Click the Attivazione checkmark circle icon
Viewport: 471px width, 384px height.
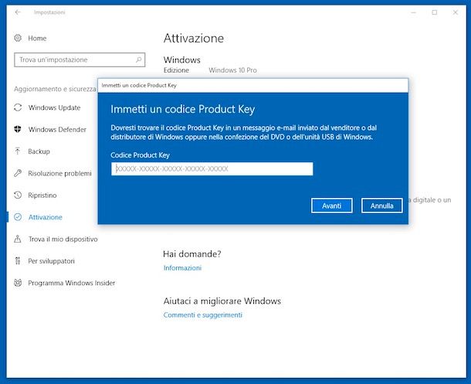coord(18,217)
